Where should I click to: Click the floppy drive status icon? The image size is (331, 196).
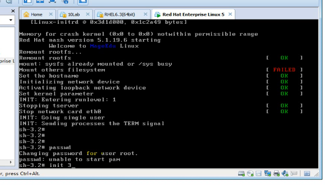[259, 174]
